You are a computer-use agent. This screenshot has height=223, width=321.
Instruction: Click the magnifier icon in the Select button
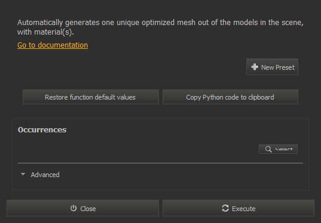pos(268,149)
